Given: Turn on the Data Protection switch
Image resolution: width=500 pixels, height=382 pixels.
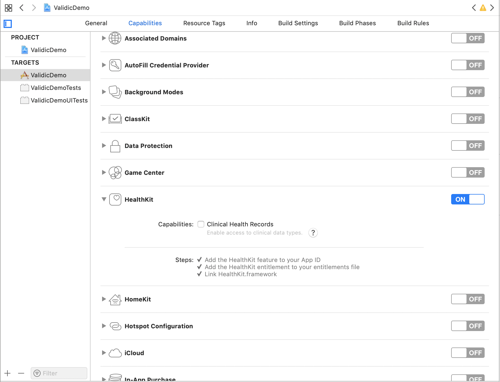Looking at the screenshot, I should [x=468, y=146].
